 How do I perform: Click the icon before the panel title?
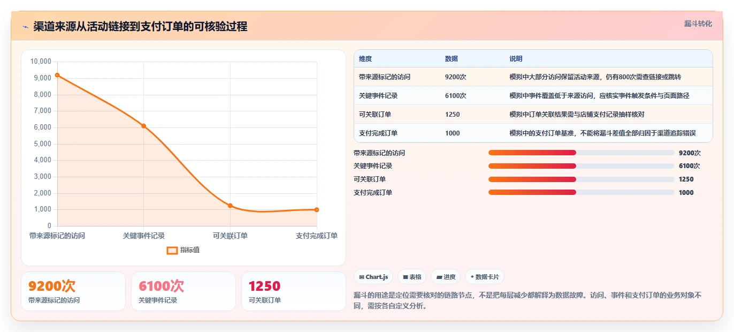(25, 27)
